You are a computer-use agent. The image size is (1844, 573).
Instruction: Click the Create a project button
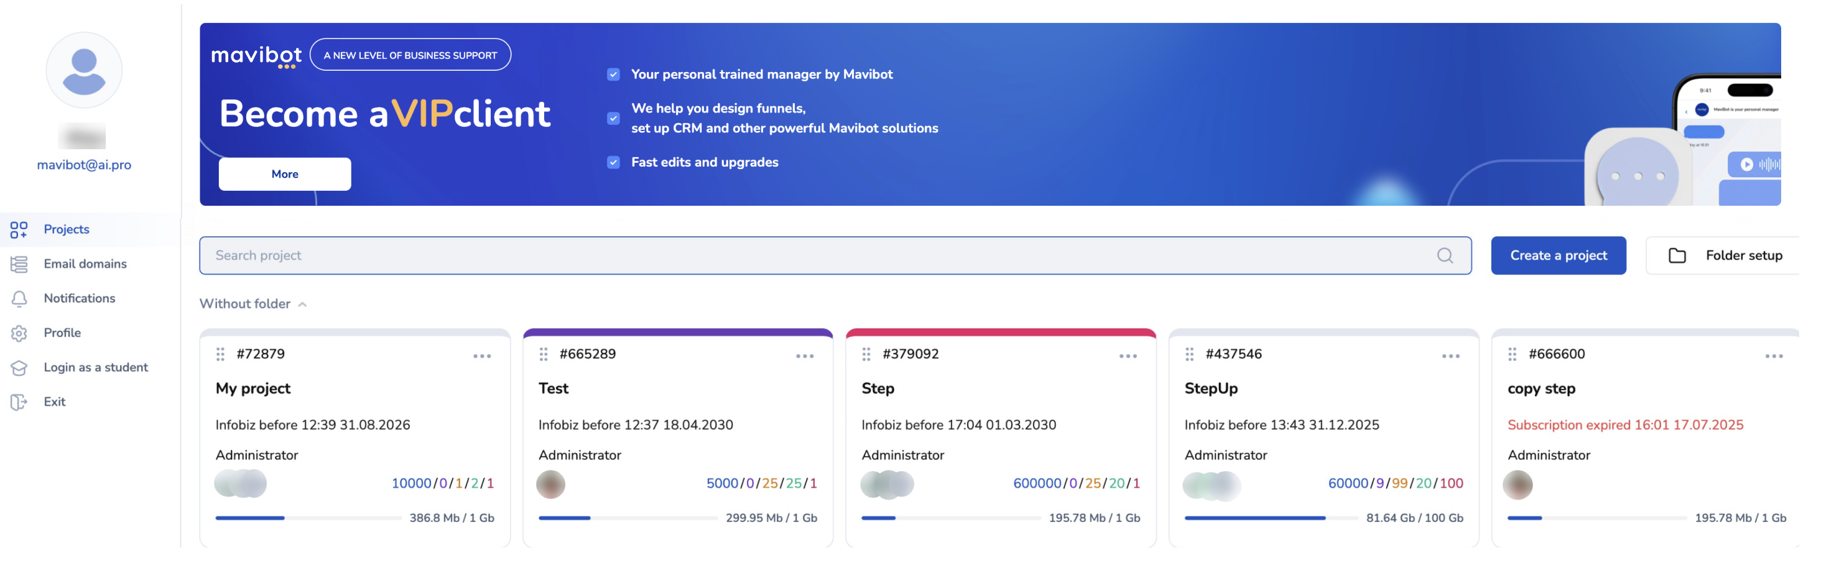tap(1558, 255)
